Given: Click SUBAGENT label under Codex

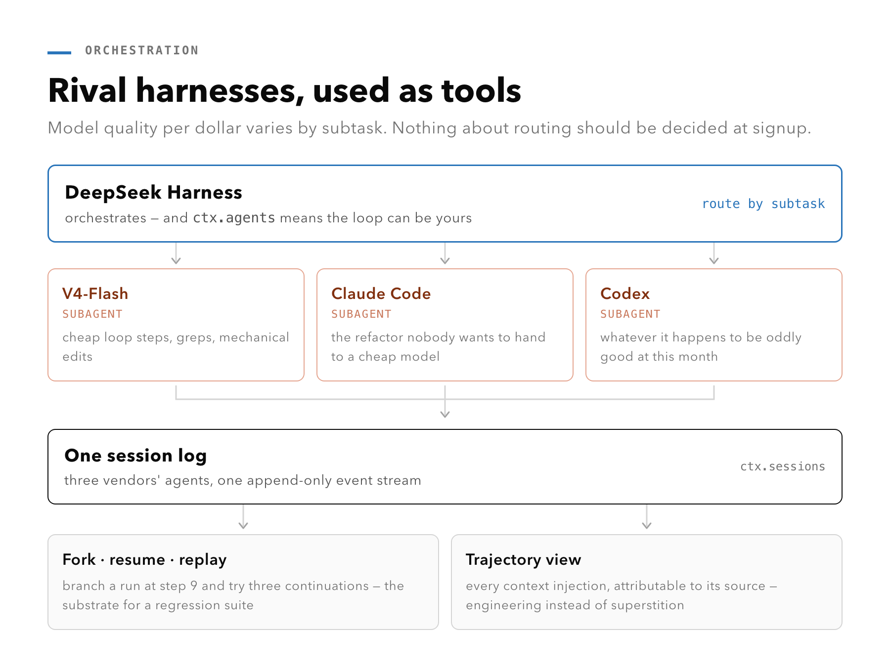Looking at the screenshot, I should point(630,314).
